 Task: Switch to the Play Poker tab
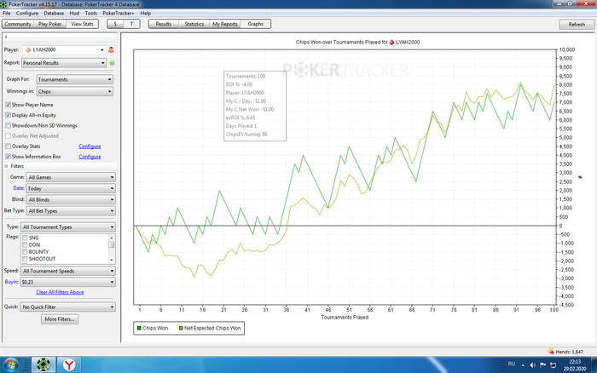pyautogui.click(x=49, y=24)
